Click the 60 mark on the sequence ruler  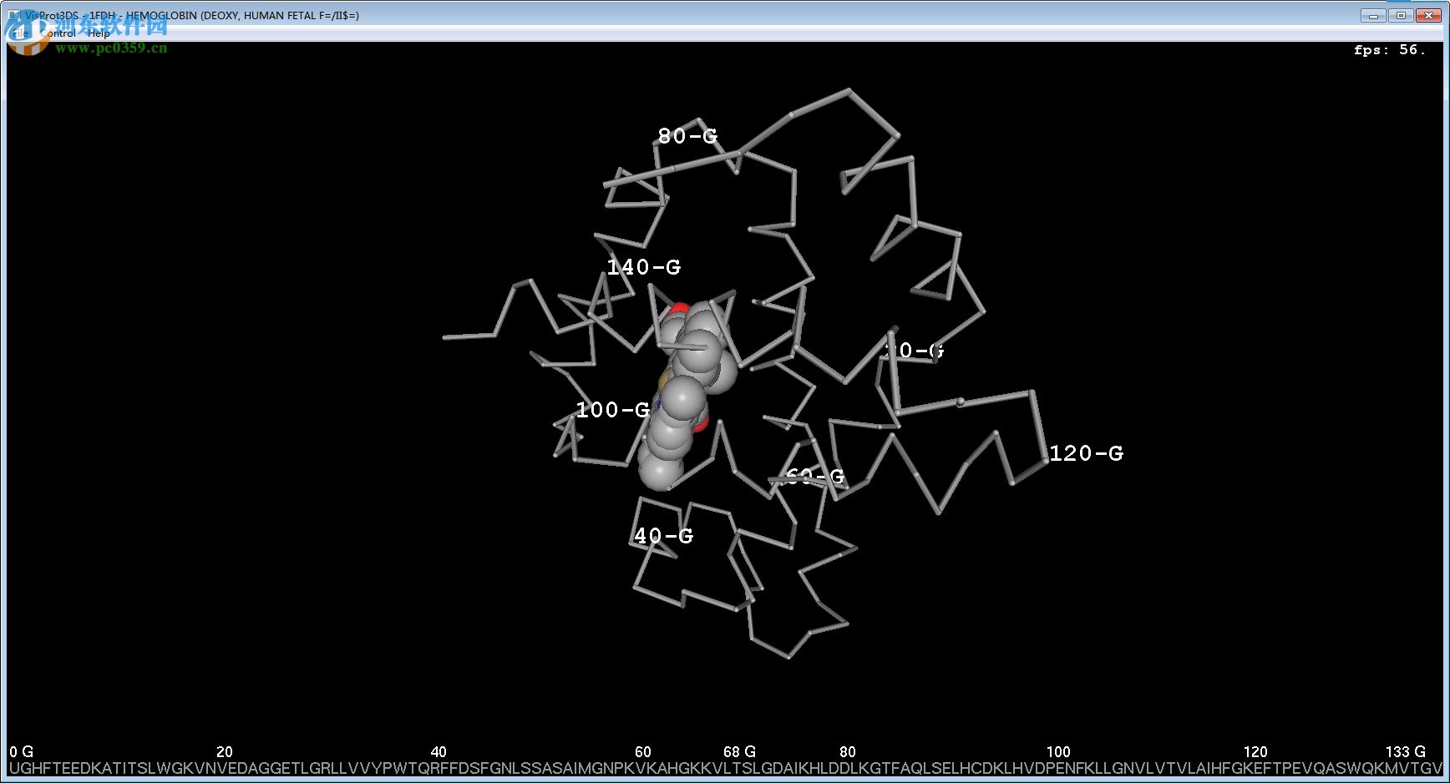(x=642, y=752)
